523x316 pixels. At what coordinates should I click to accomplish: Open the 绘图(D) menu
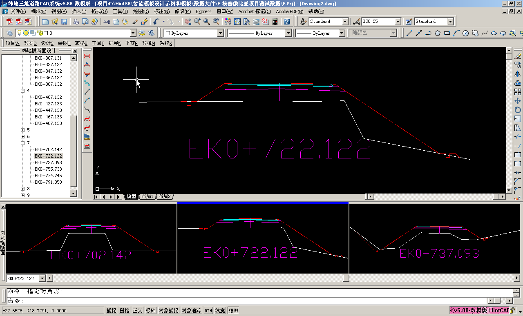(x=141, y=11)
